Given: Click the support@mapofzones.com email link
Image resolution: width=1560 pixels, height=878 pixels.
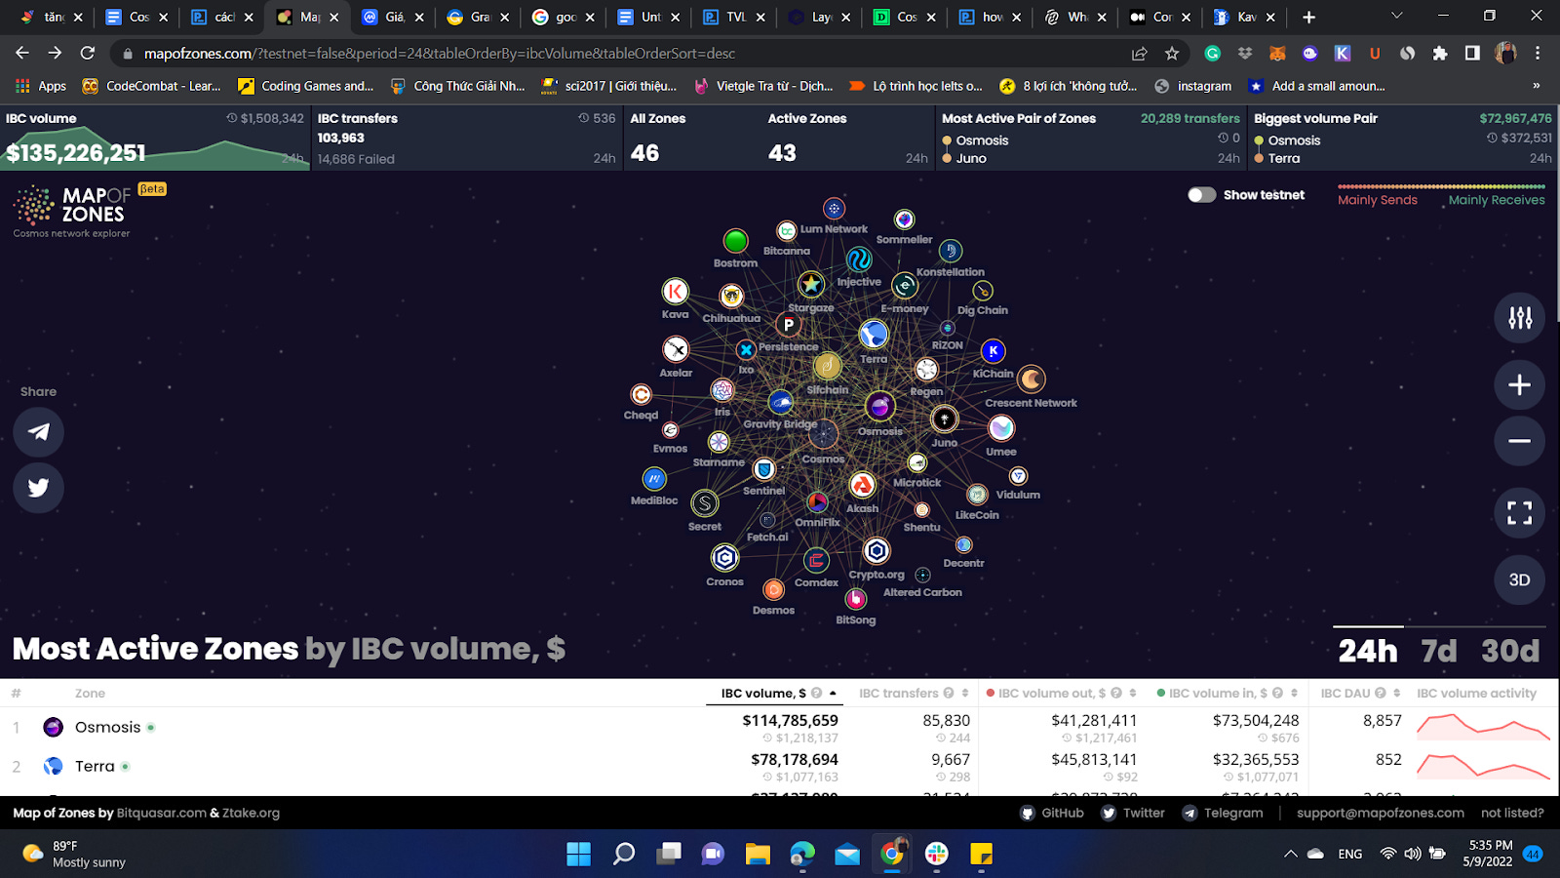Looking at the screenshot, I should [1381, 813].
